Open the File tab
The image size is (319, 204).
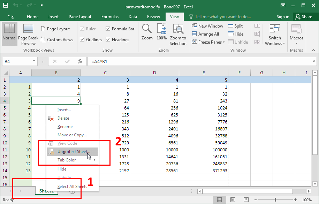10,17
